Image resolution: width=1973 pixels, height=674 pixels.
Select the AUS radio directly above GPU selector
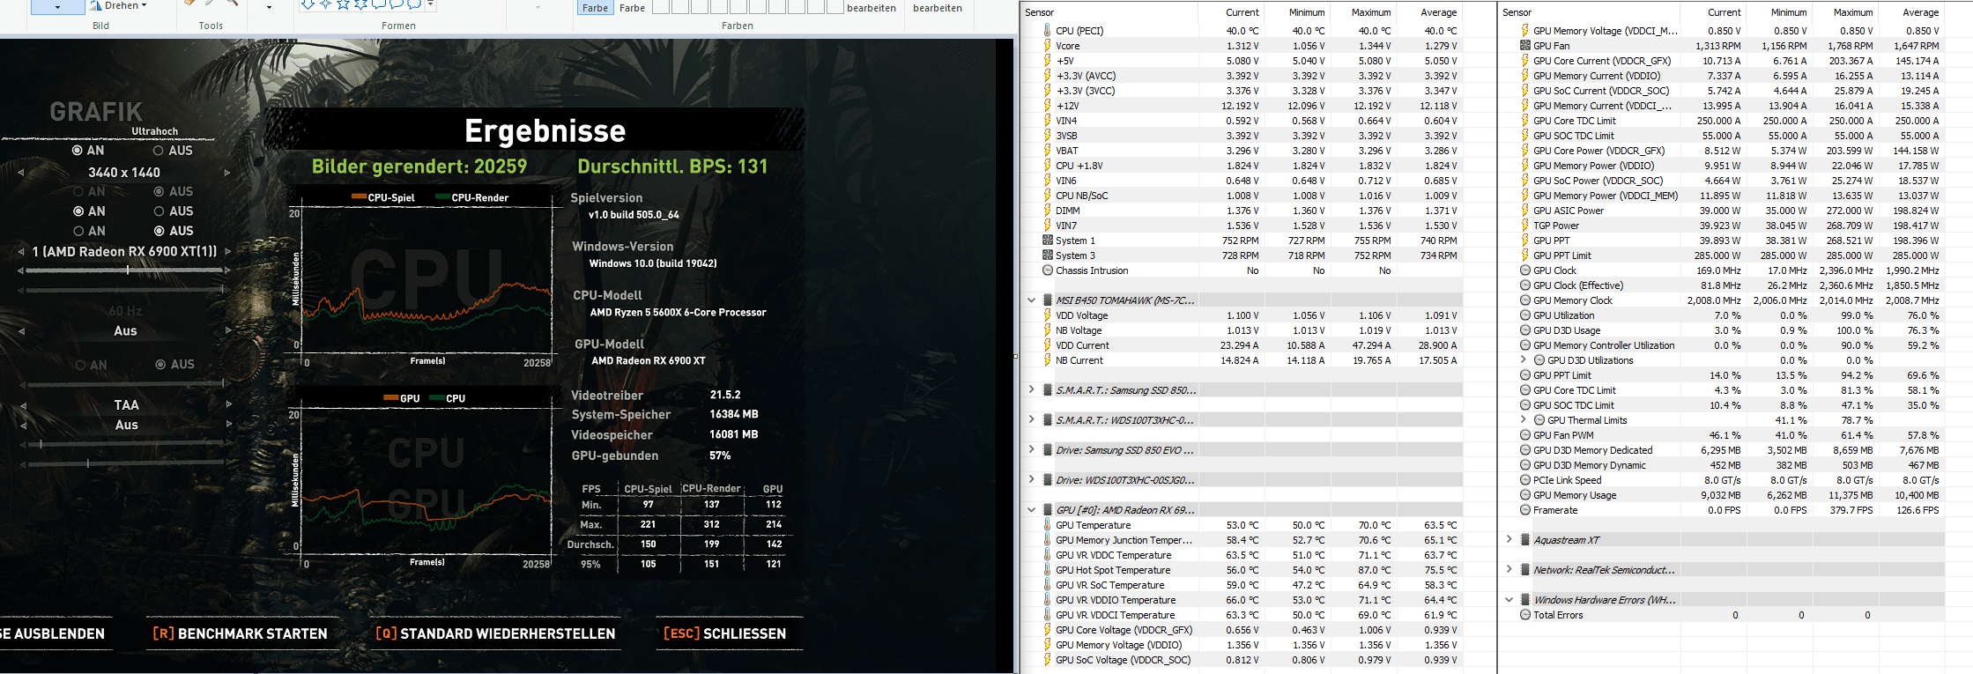tap(159, 231)
